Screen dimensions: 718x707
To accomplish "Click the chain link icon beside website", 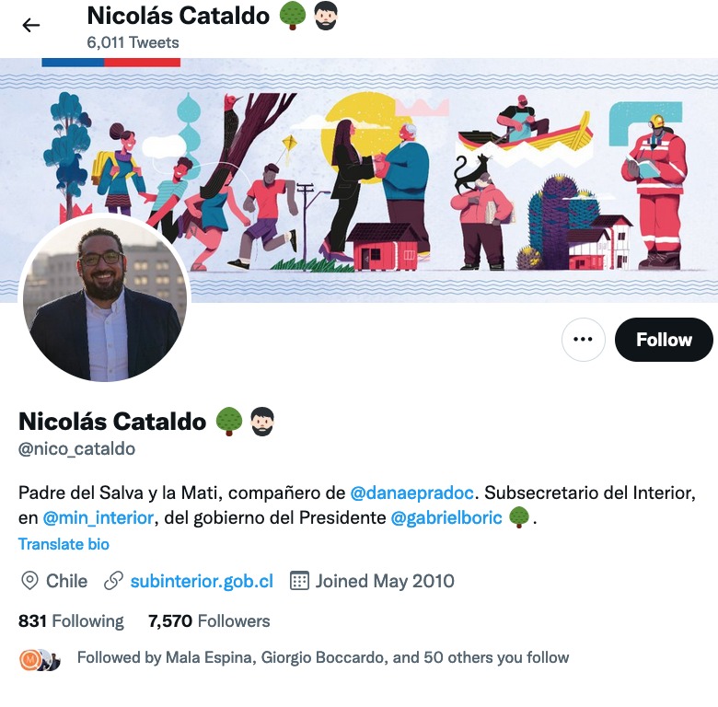I will (x=113, y=581).
